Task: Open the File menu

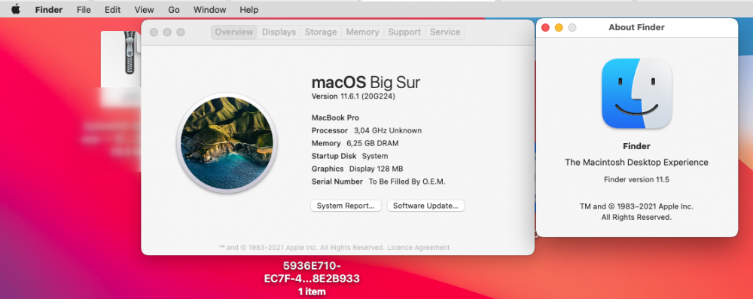Action: (x=84, y=10)
